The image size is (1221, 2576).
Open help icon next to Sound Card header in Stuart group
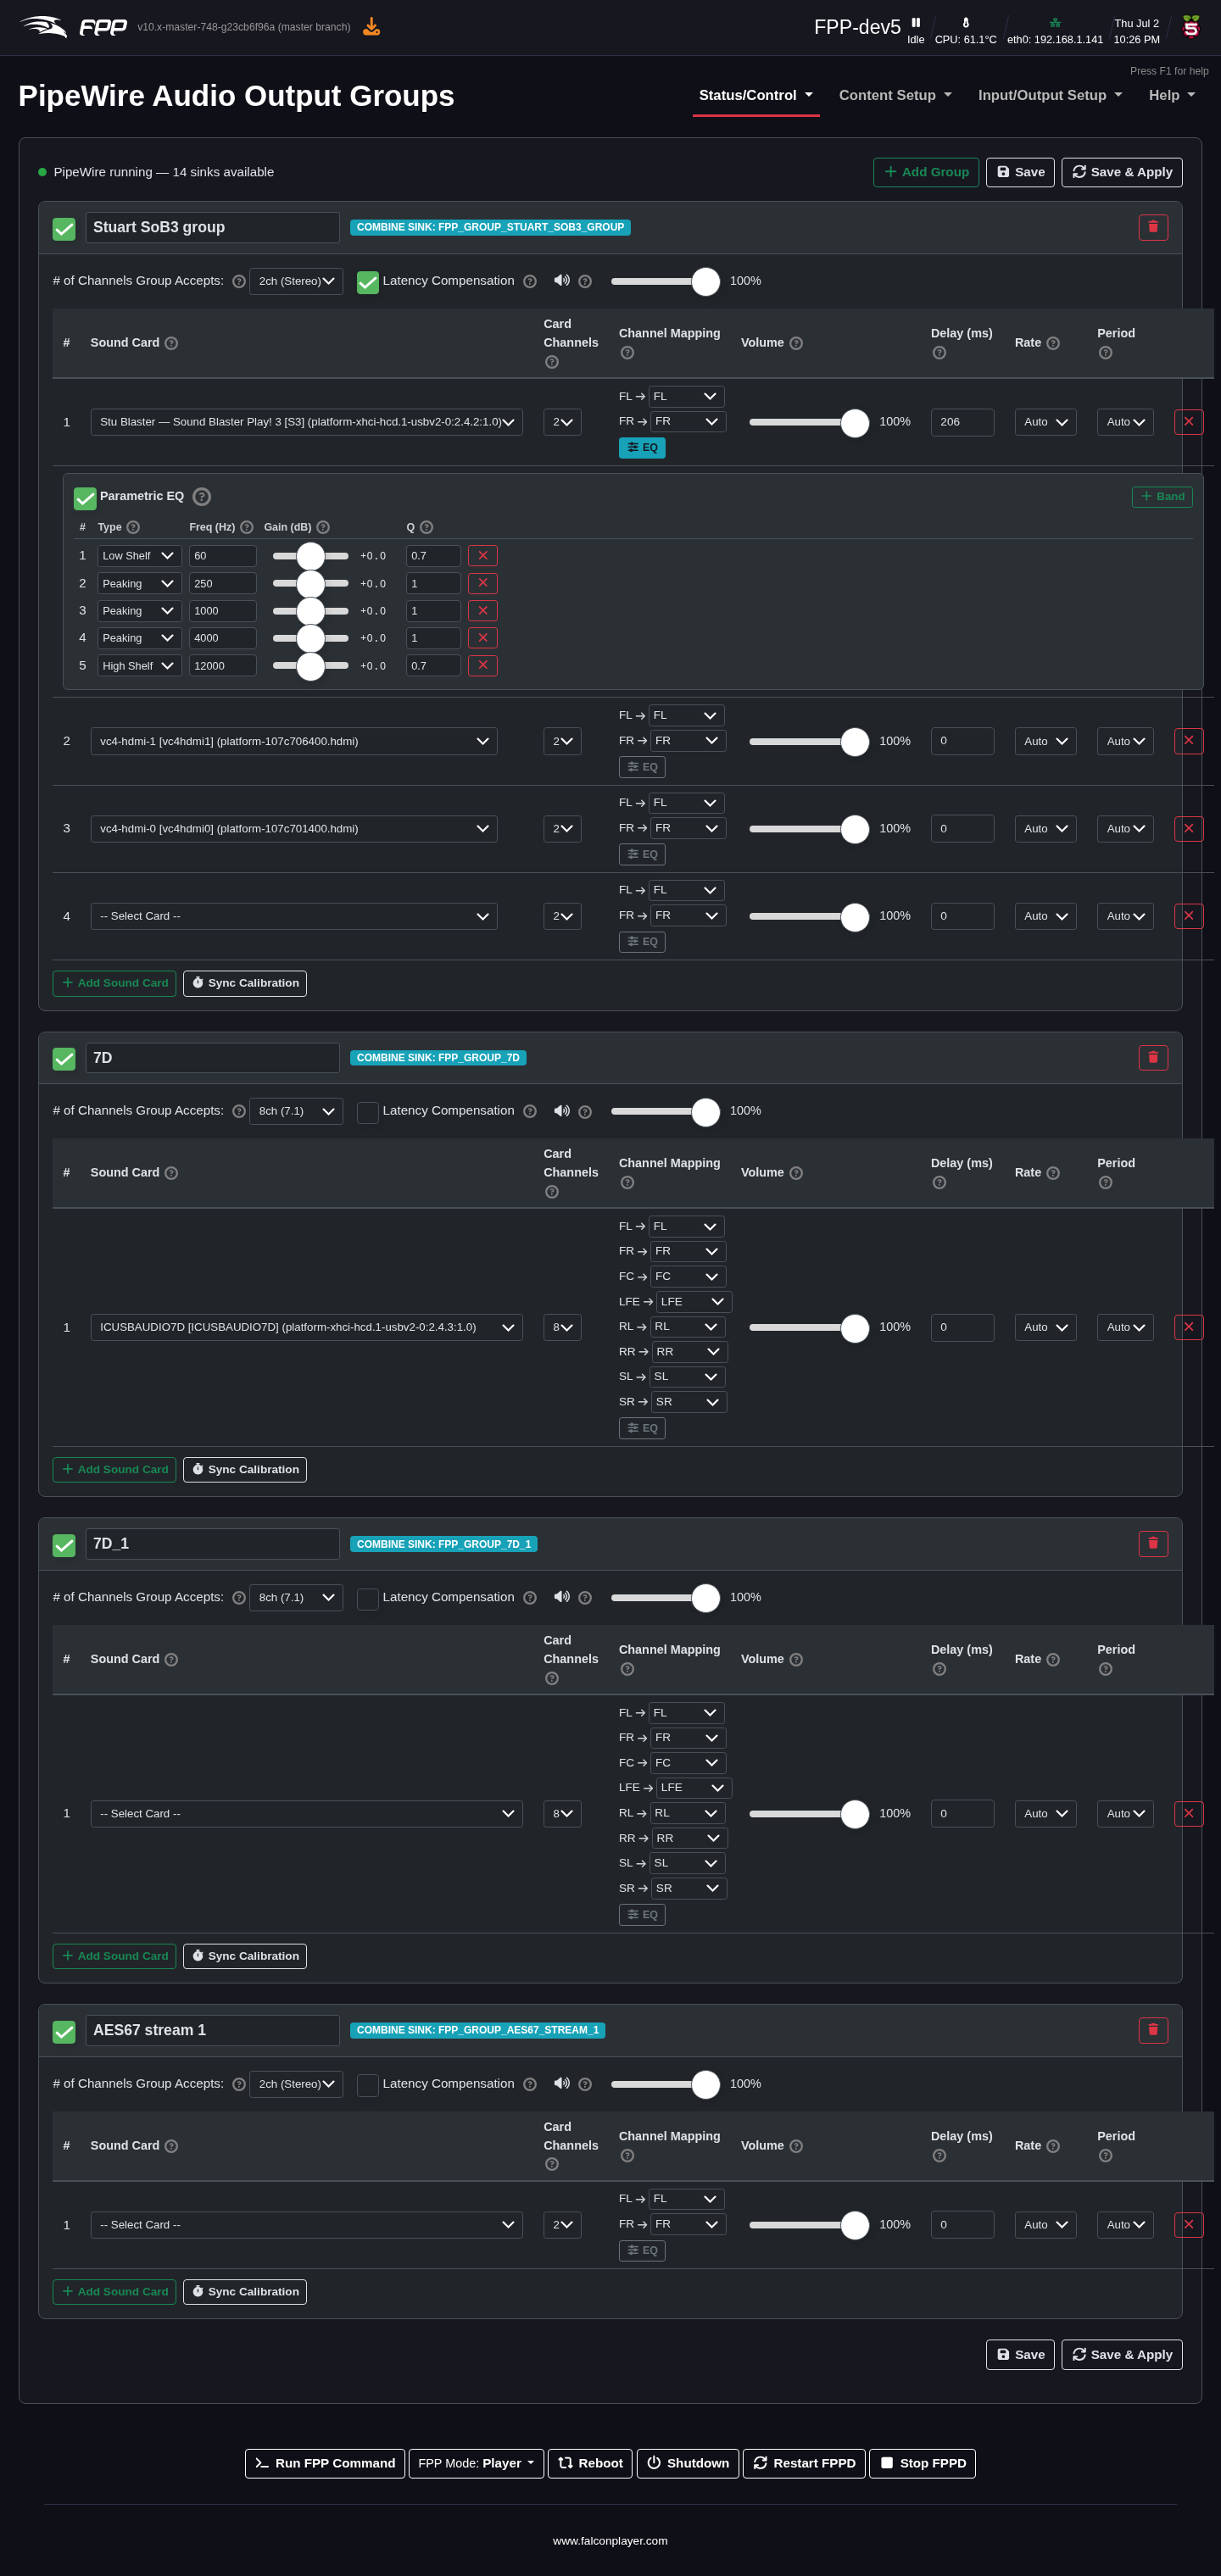[171, 343]
